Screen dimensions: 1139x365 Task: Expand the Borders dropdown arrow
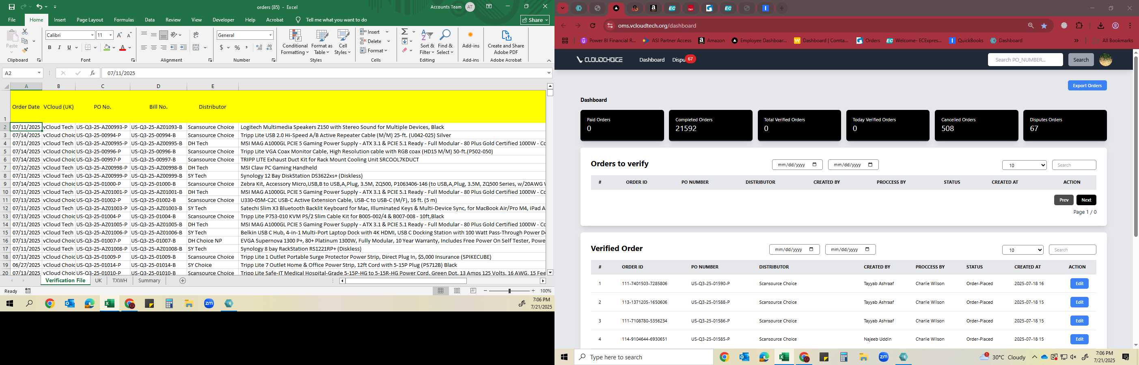[x=96, y=47]
